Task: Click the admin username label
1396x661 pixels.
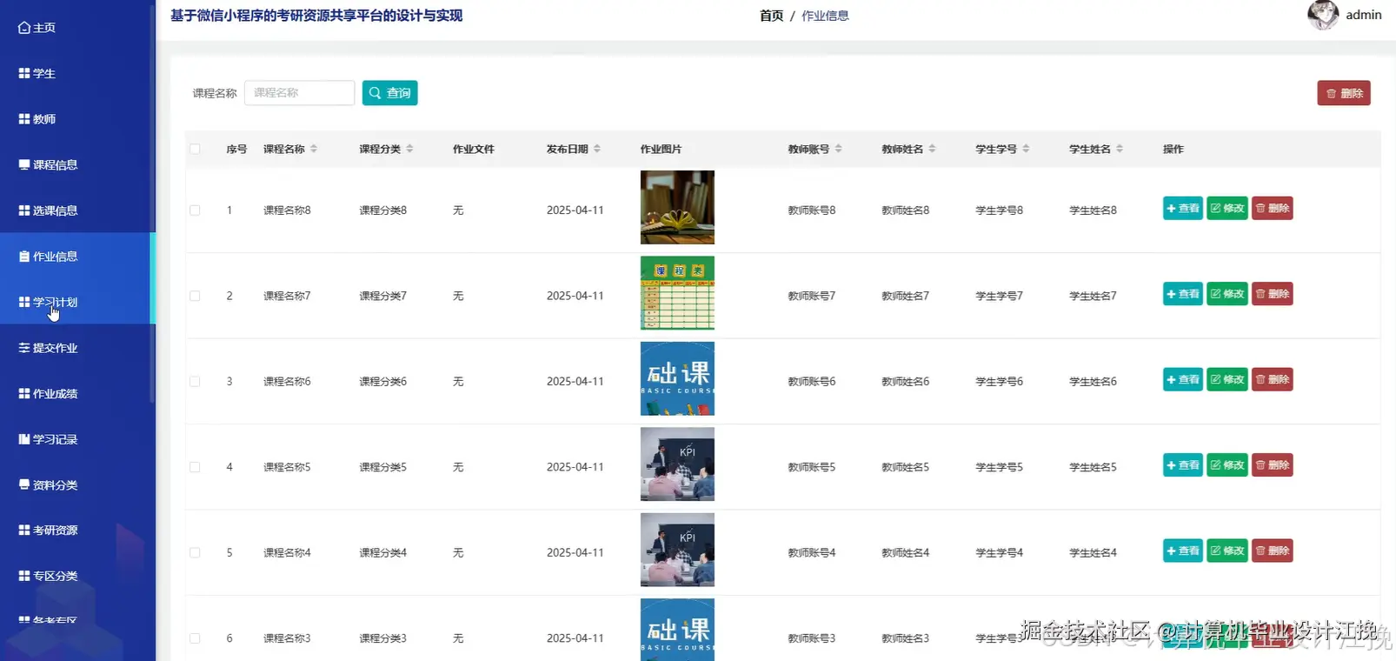Action: pos(1363,15)
